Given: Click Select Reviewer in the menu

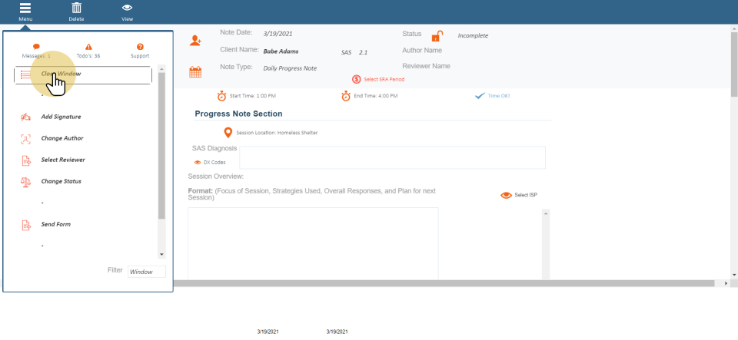Looking at the screenshot, I should tap(62, 160).
